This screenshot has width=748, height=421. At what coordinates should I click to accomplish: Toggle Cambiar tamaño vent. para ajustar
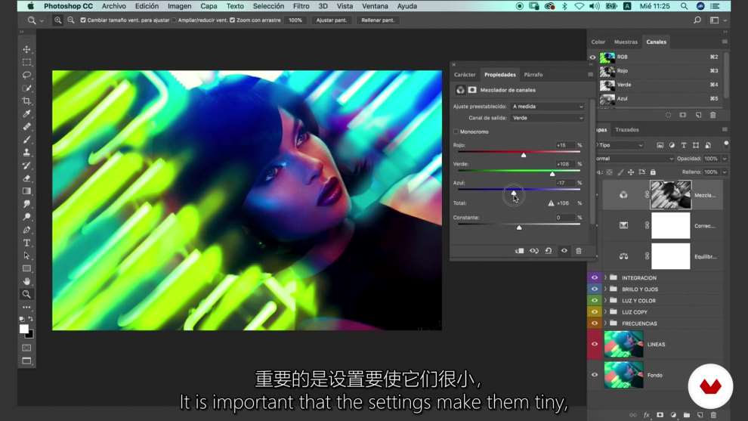[x=83, y=20]
